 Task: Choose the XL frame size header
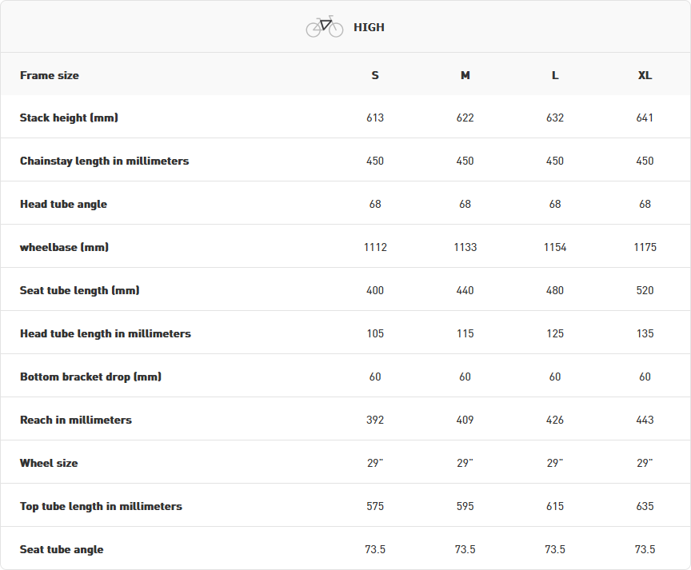[645, 75]
